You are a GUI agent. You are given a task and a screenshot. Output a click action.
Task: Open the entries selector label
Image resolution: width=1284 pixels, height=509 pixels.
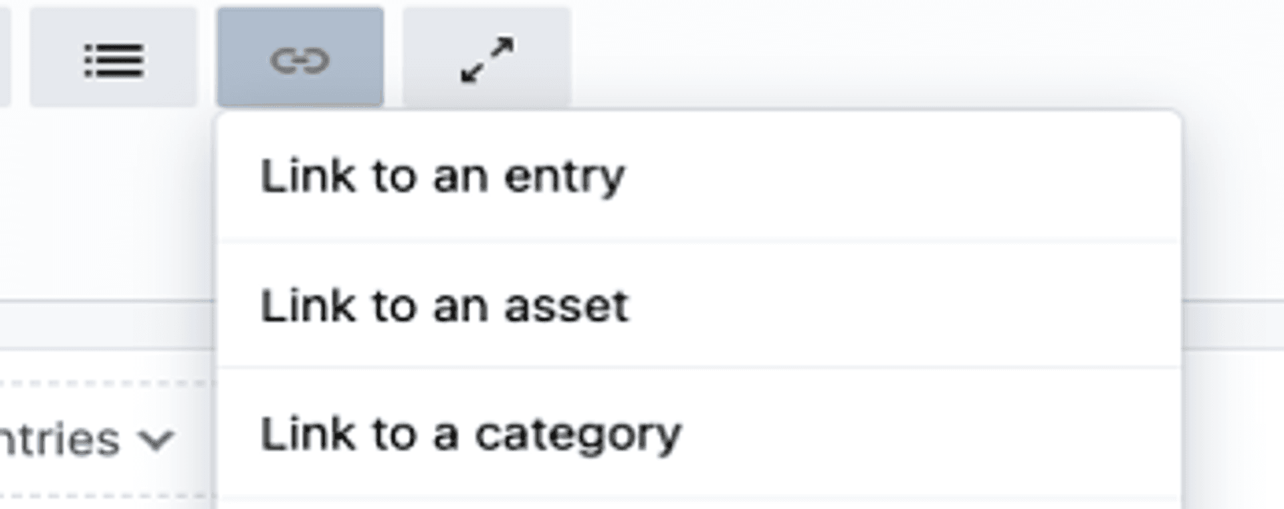tap(60, 439)
